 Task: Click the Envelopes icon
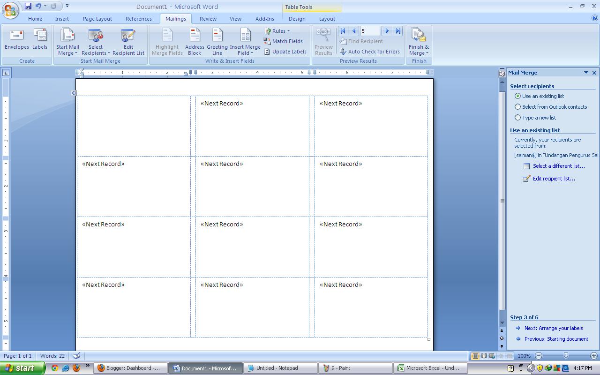pos(16,39)
